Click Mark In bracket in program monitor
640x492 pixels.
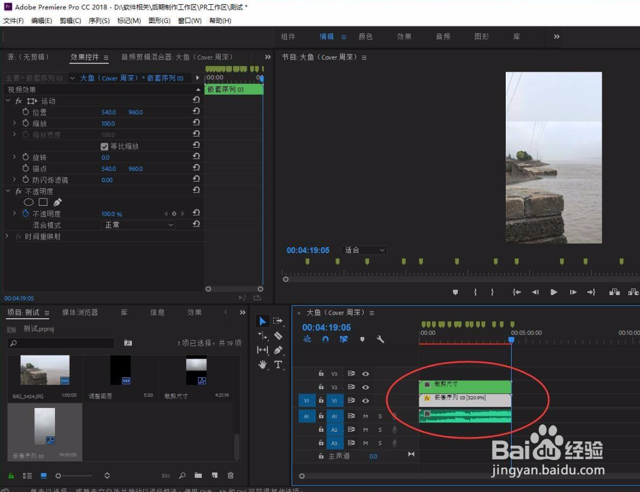[475, 292]
